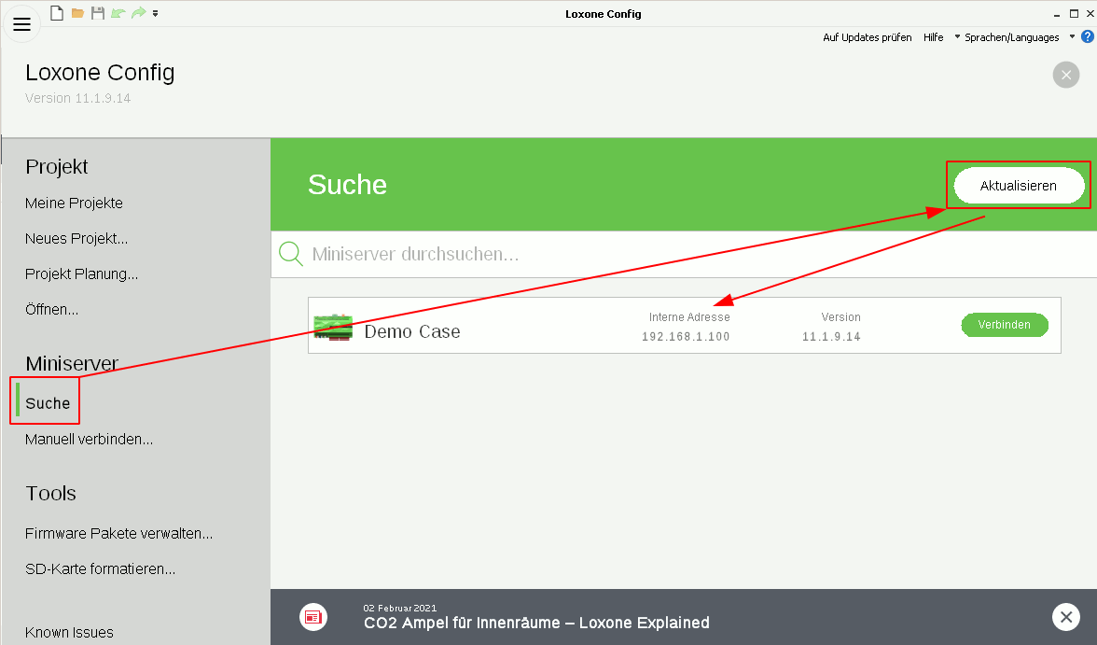Click Verbinden for Demo Case
Screen dimensions: 1097x645
point(1005,325)
